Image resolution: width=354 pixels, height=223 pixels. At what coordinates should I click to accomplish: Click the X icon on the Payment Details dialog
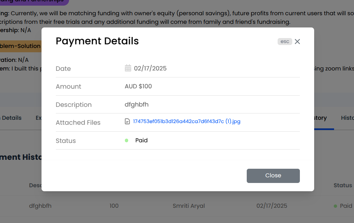(x=297, y=41)
